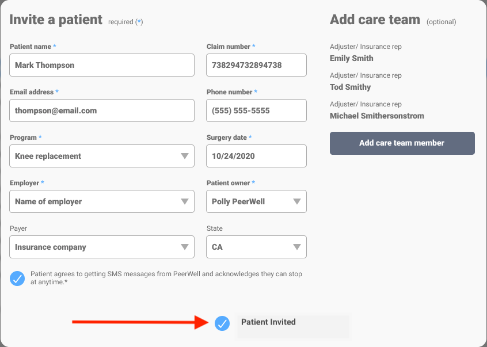The image size is (487, 347).
Task: Select care team member Michael Smithersonstrom
Action: coord(377,116)
